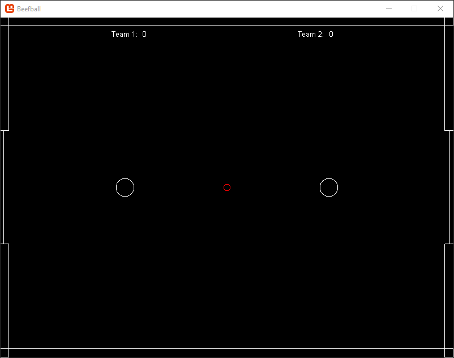
Task: Click the "Team 2:" score label
Action: [310, 34]
